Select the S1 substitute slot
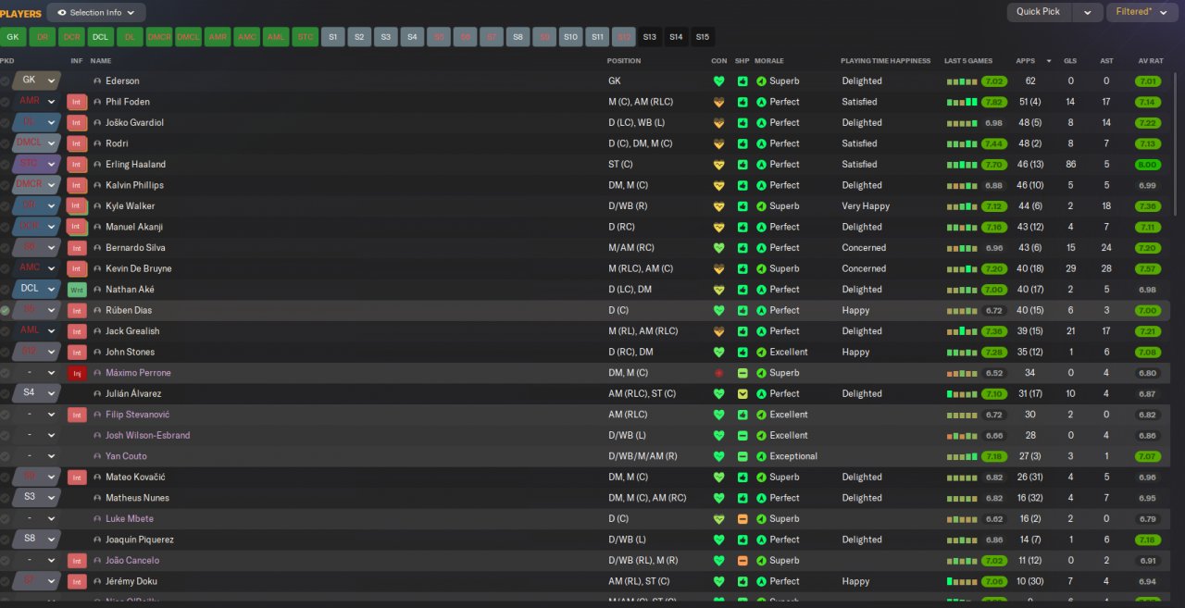Image resolution: width=1185 pixels, height=608 pixels. click(x=332, y=37)
